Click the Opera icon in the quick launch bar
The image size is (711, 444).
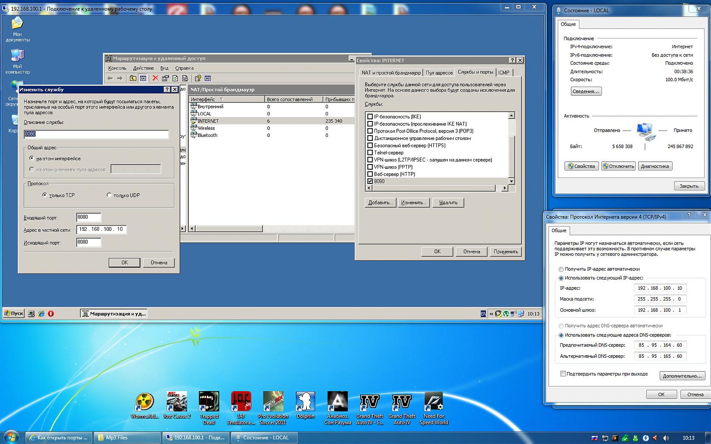[x=51, y=314]
